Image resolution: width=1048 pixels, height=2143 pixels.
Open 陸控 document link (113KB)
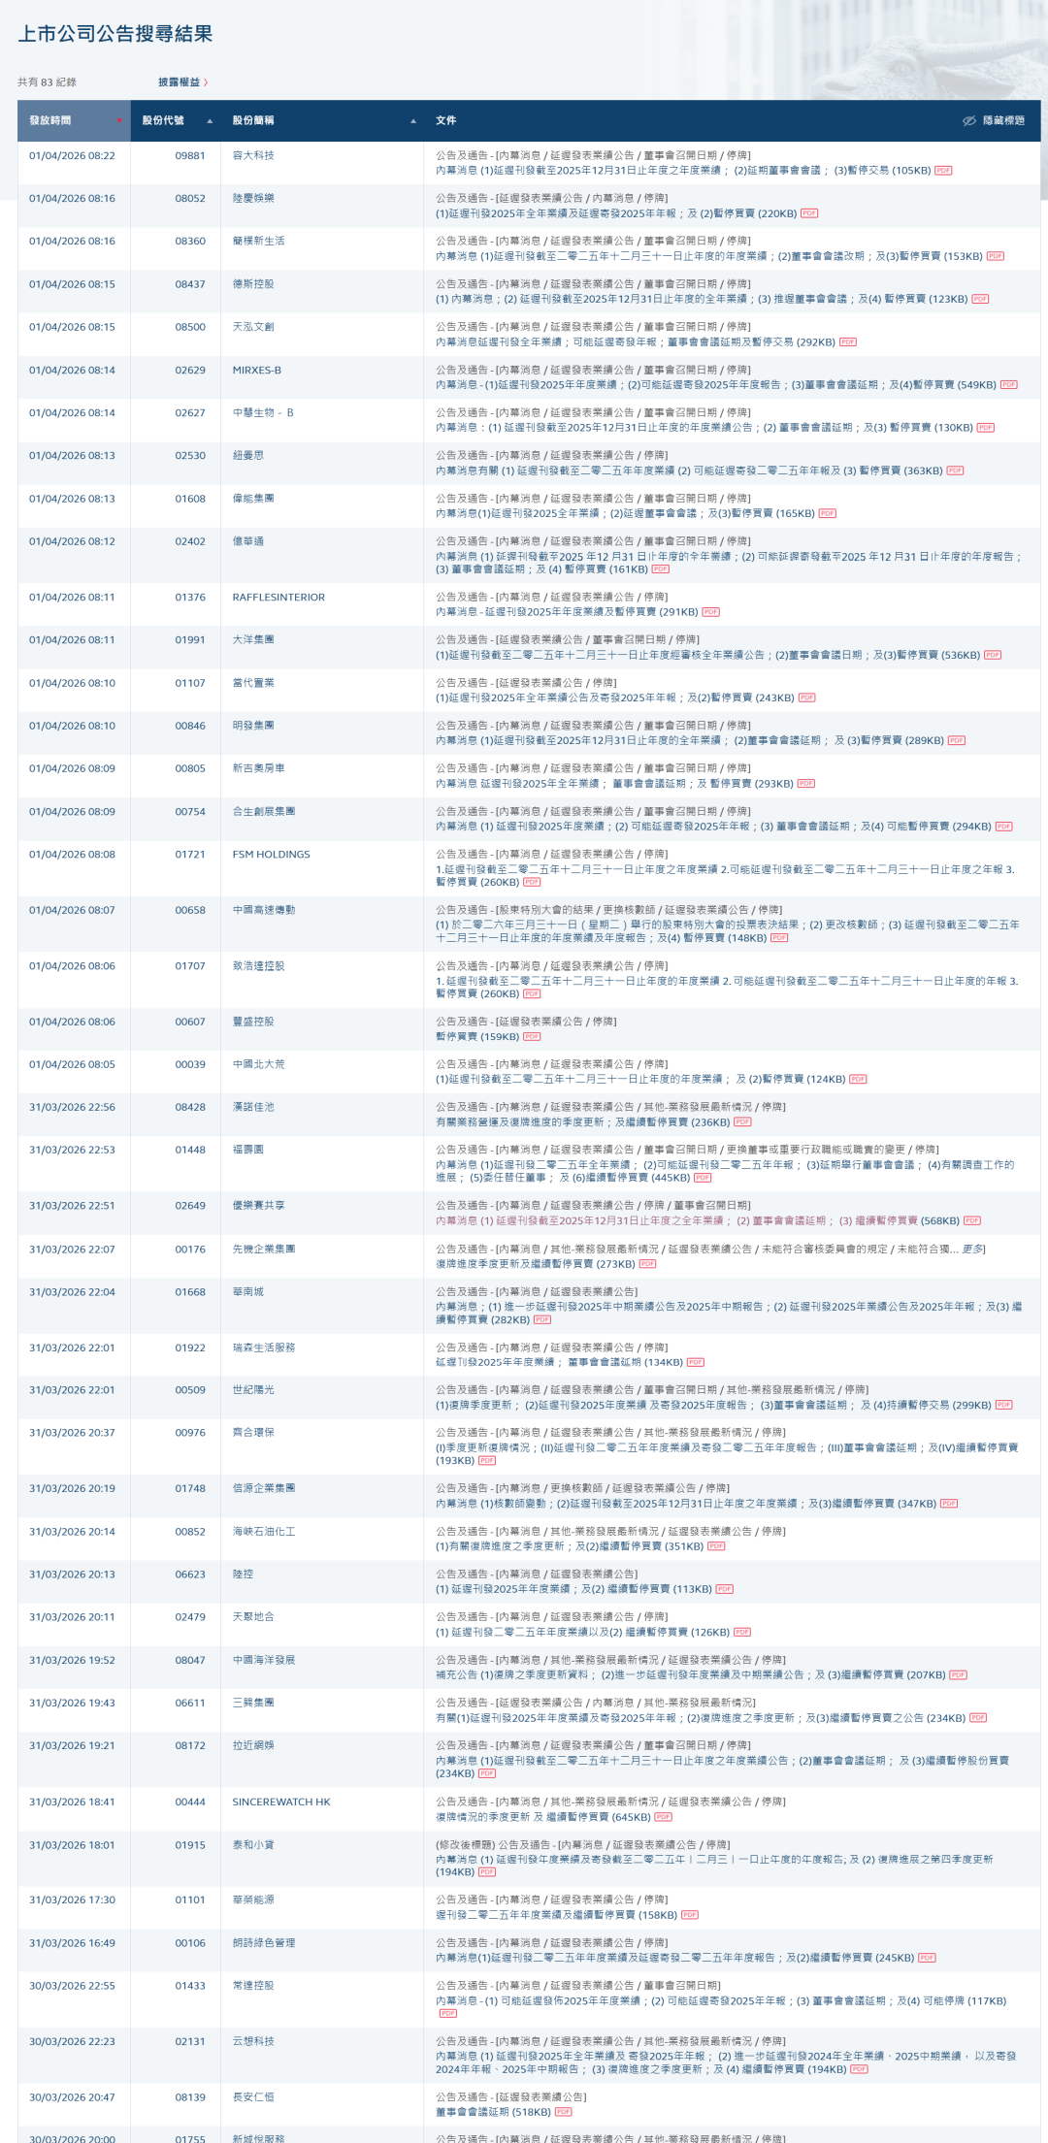[573, 1589]
